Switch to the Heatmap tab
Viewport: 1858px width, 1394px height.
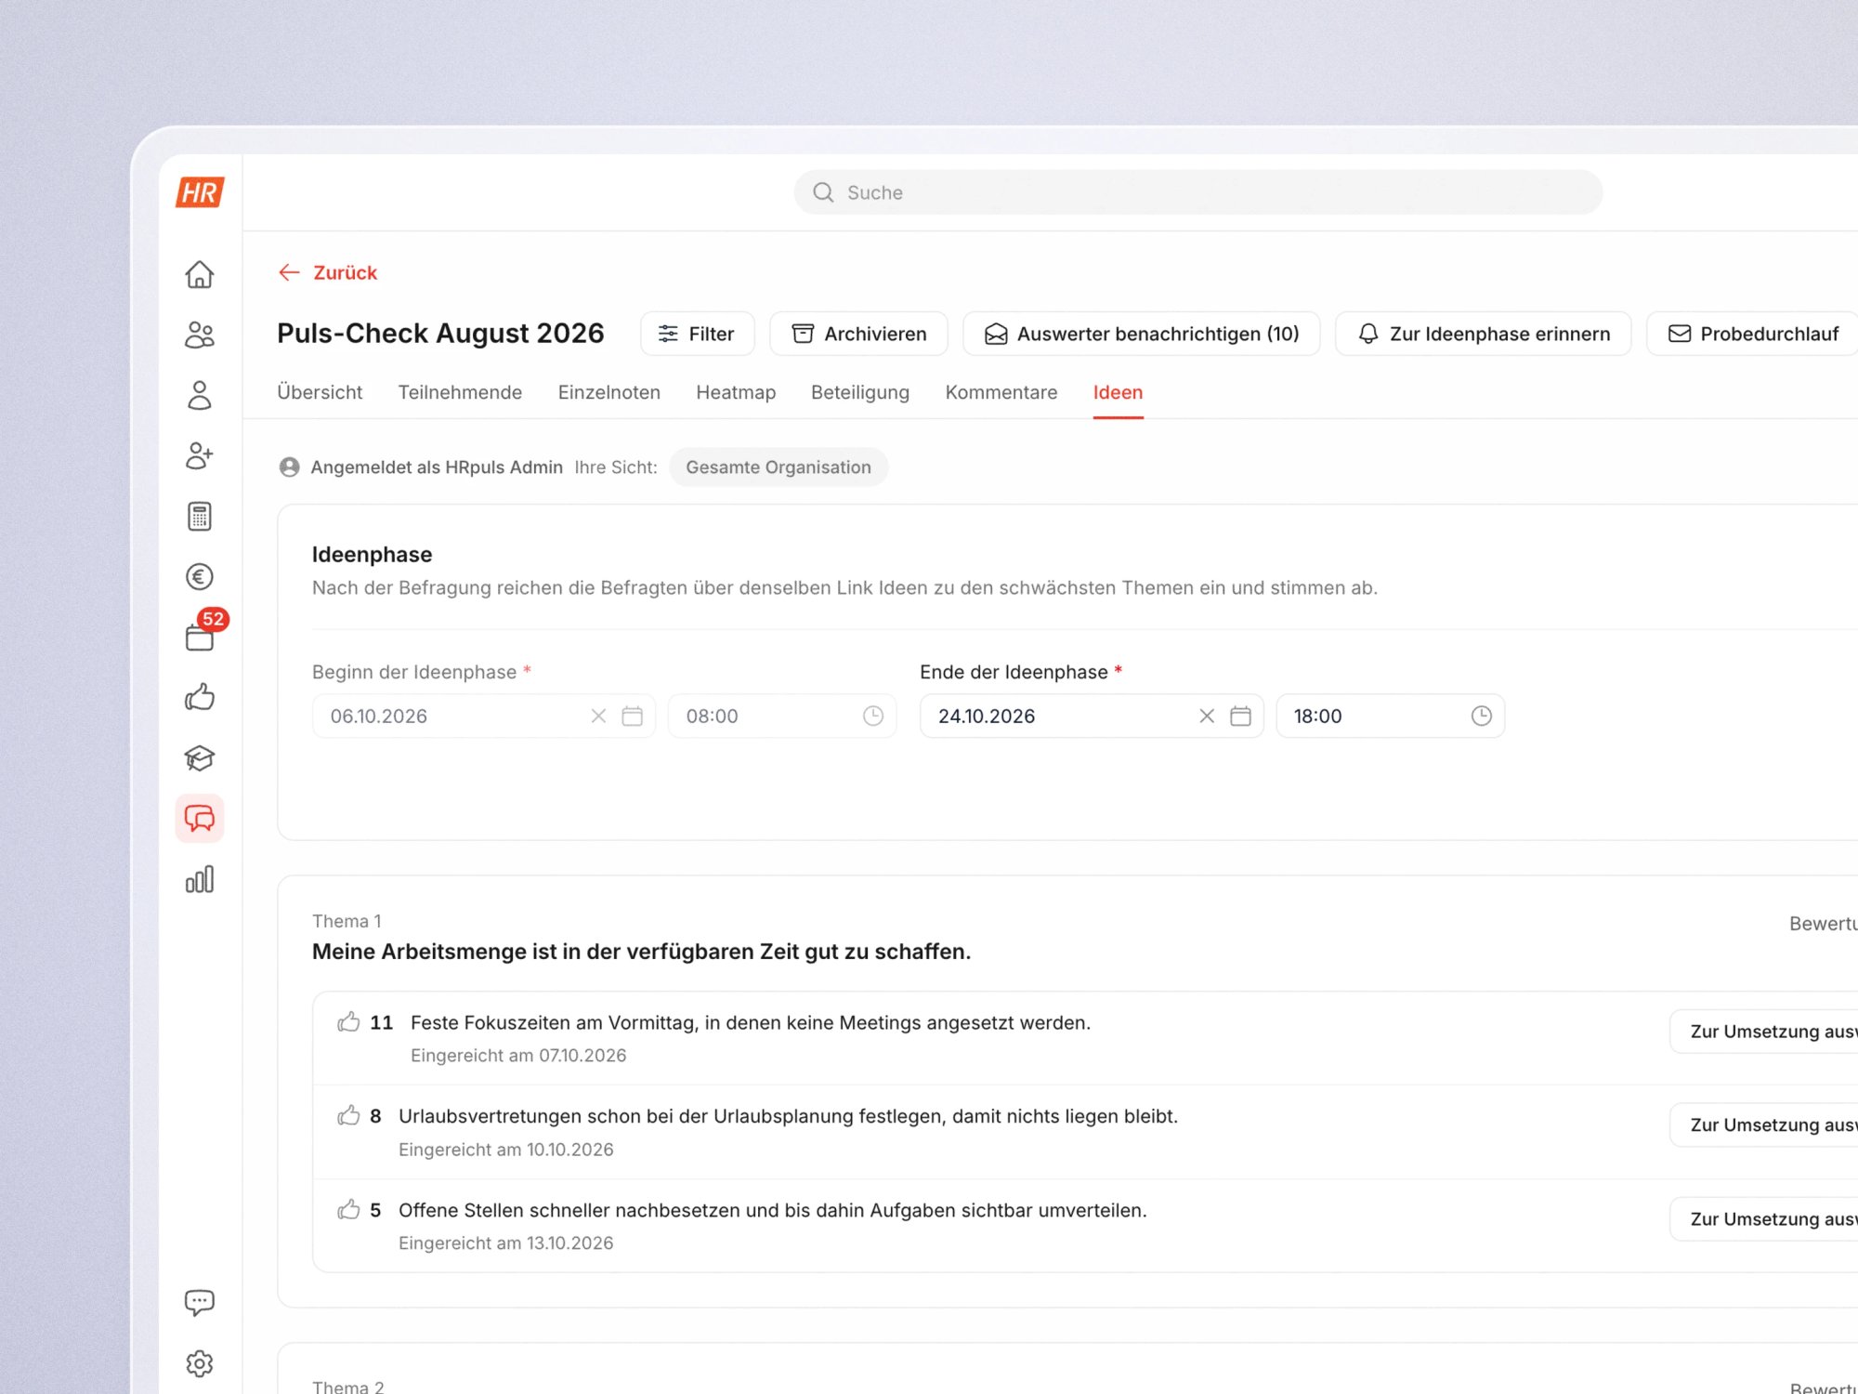(x=736, y=392)
